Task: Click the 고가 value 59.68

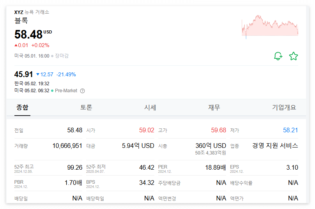Action: pyautogui.click(x=219, y=130)
